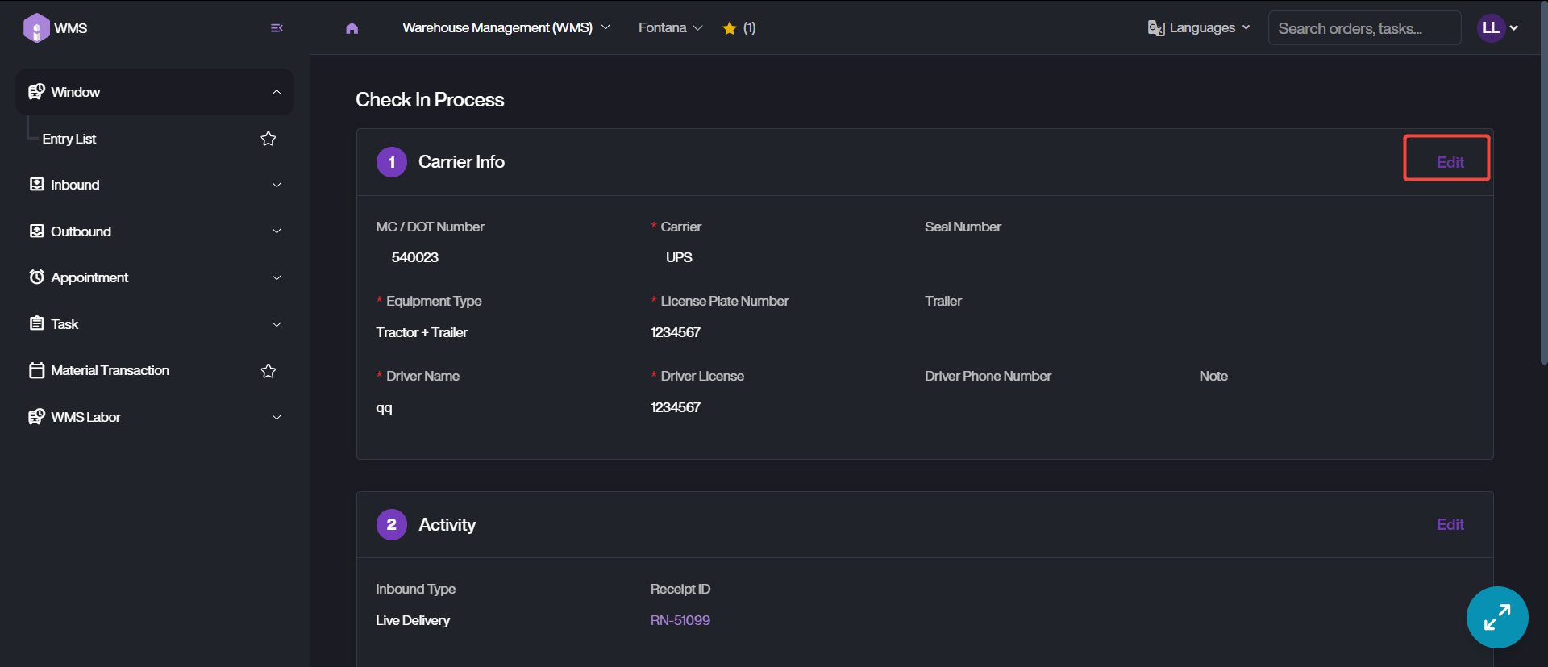This screenshot has height=667, width=1548.
Task: Click the Check In Process heading
Action: pyautogui.click(x=430, y=100)
